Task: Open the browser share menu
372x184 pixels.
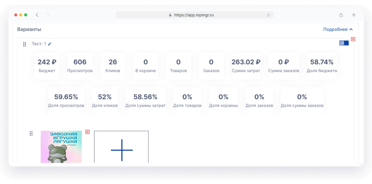Action: [x=341, y=15]
